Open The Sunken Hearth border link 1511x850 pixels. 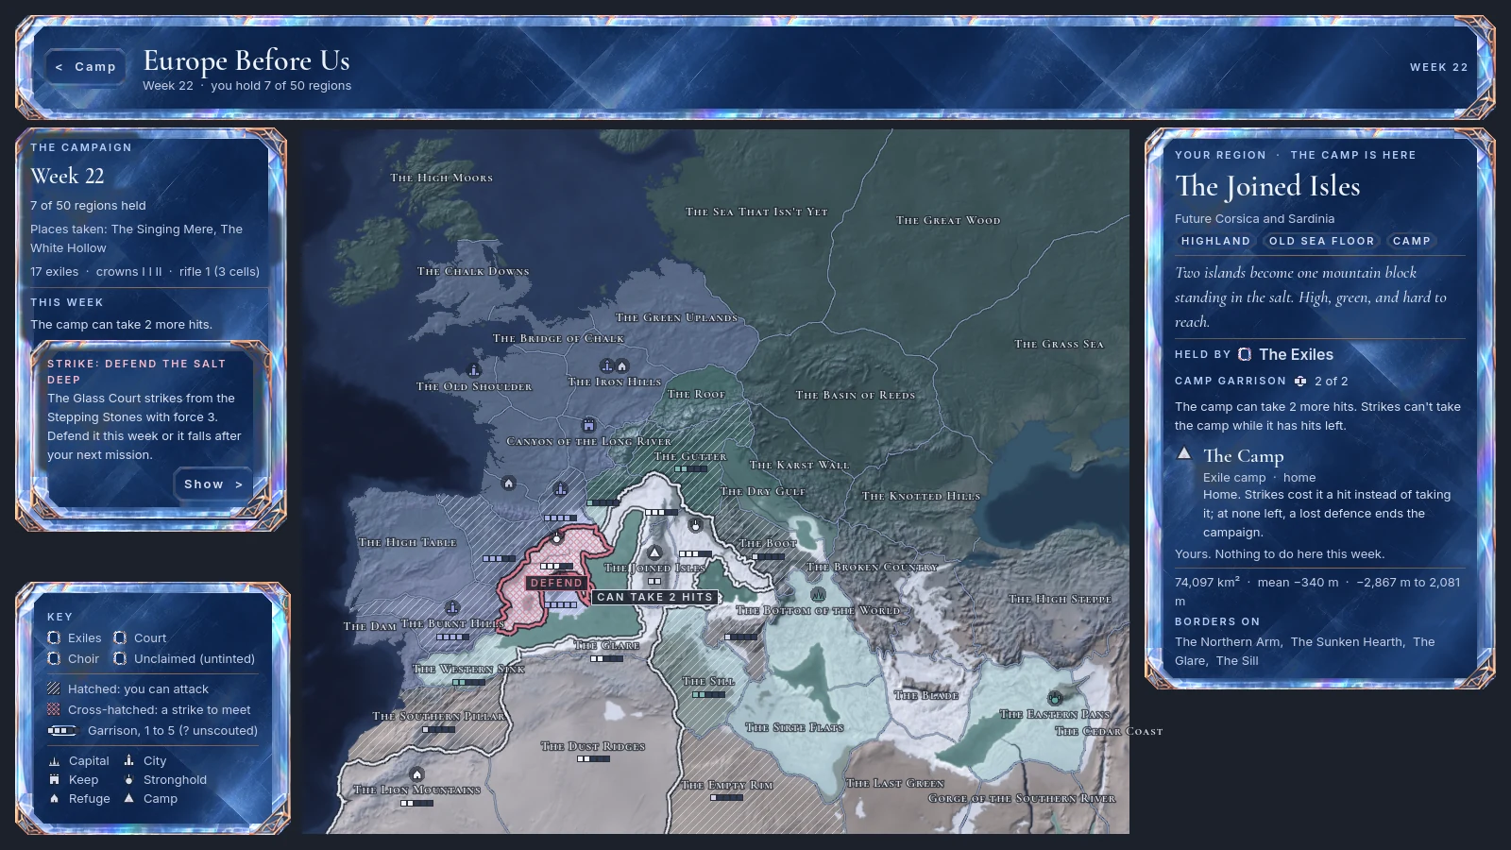pos(1348,641)
